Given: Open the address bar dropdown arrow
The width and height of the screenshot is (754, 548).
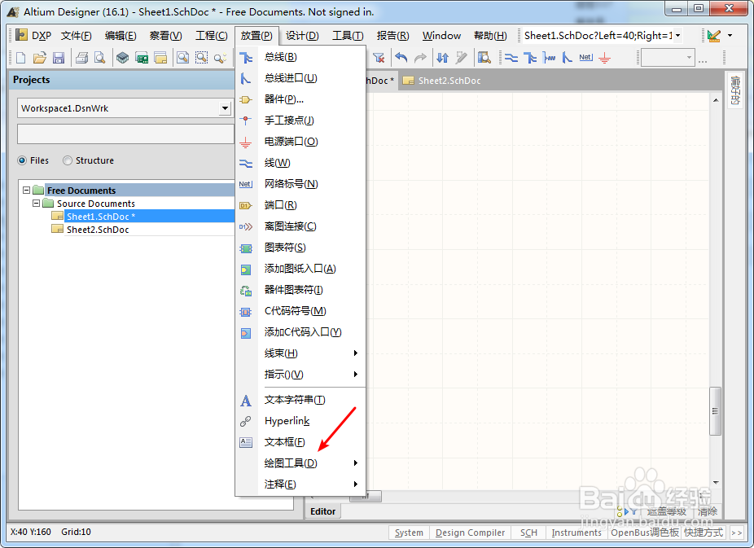Looking at the screenshot, I should click(x=677, y=35).
